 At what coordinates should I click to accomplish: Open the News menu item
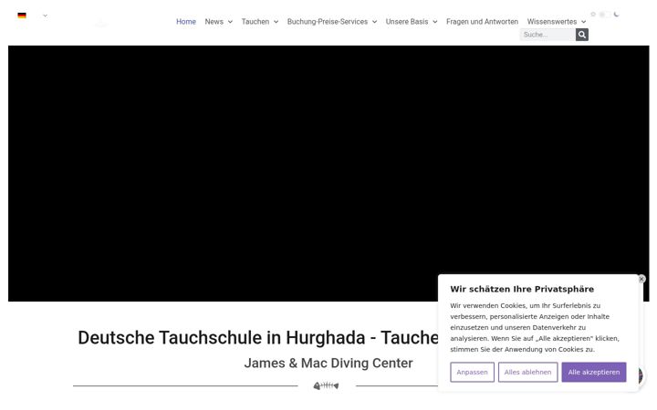pyautogui.click(x=214, y=22)
